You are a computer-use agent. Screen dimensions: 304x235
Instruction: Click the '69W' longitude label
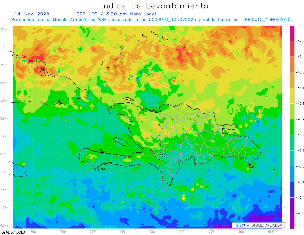tap(241, 231)
